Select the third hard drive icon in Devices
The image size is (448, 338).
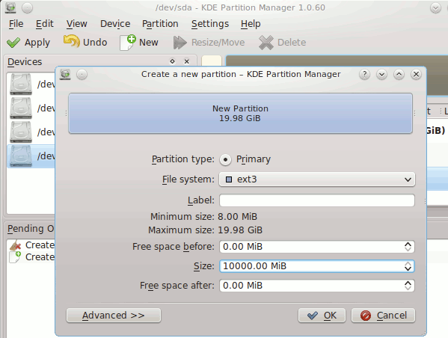21,132
